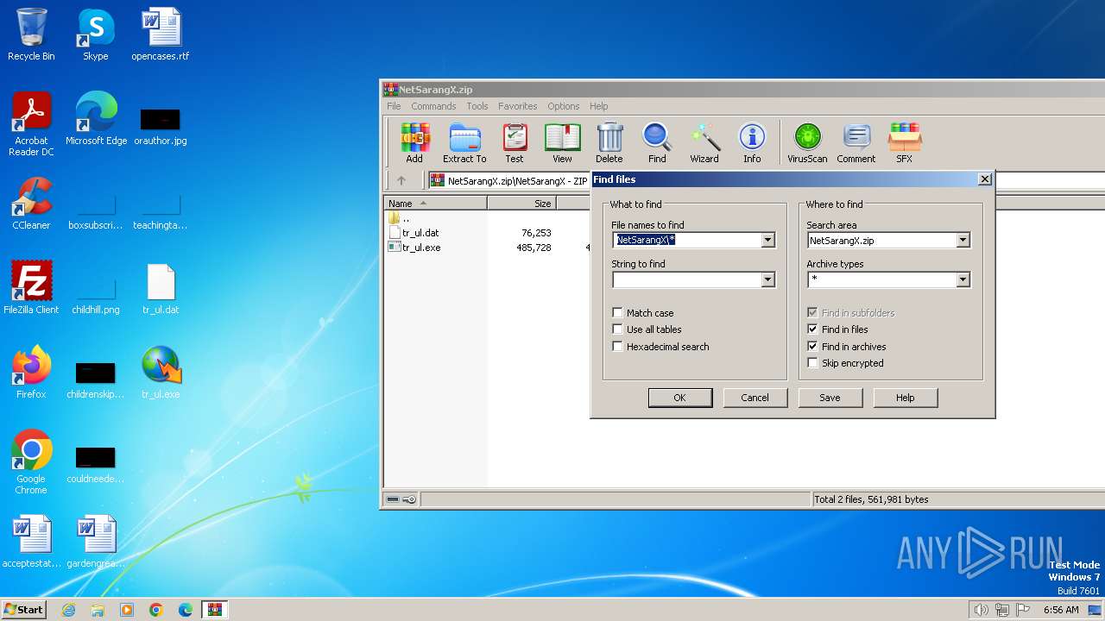Screen dimensions: 1105x621
Task: Open the Favorites menu
Action: coord(517,106)
